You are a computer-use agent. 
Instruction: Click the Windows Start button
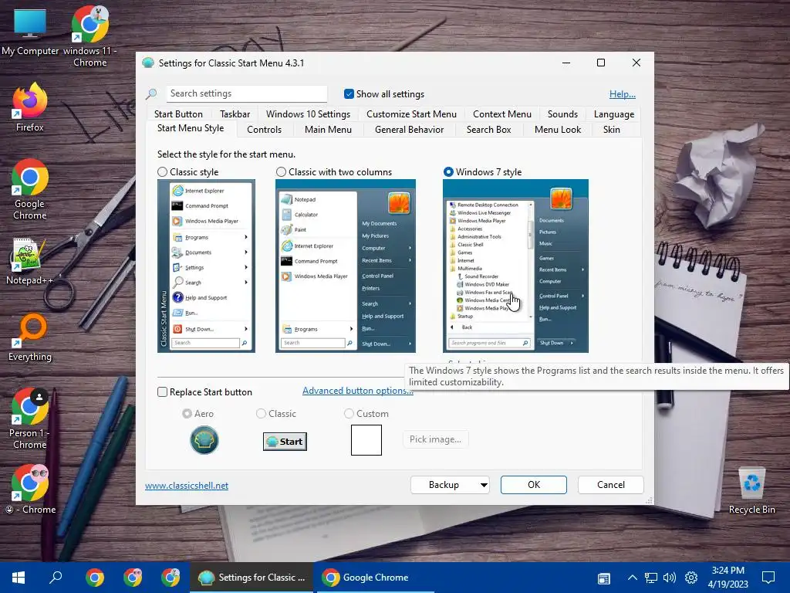(x=19, y=578)
